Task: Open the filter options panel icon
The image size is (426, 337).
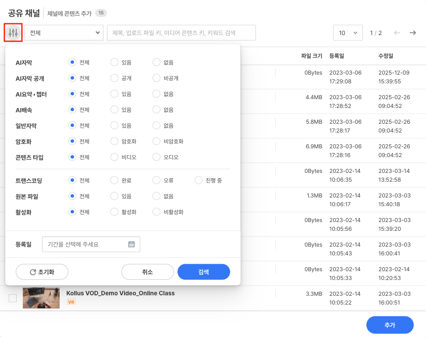Action: (x=13, y=32)
